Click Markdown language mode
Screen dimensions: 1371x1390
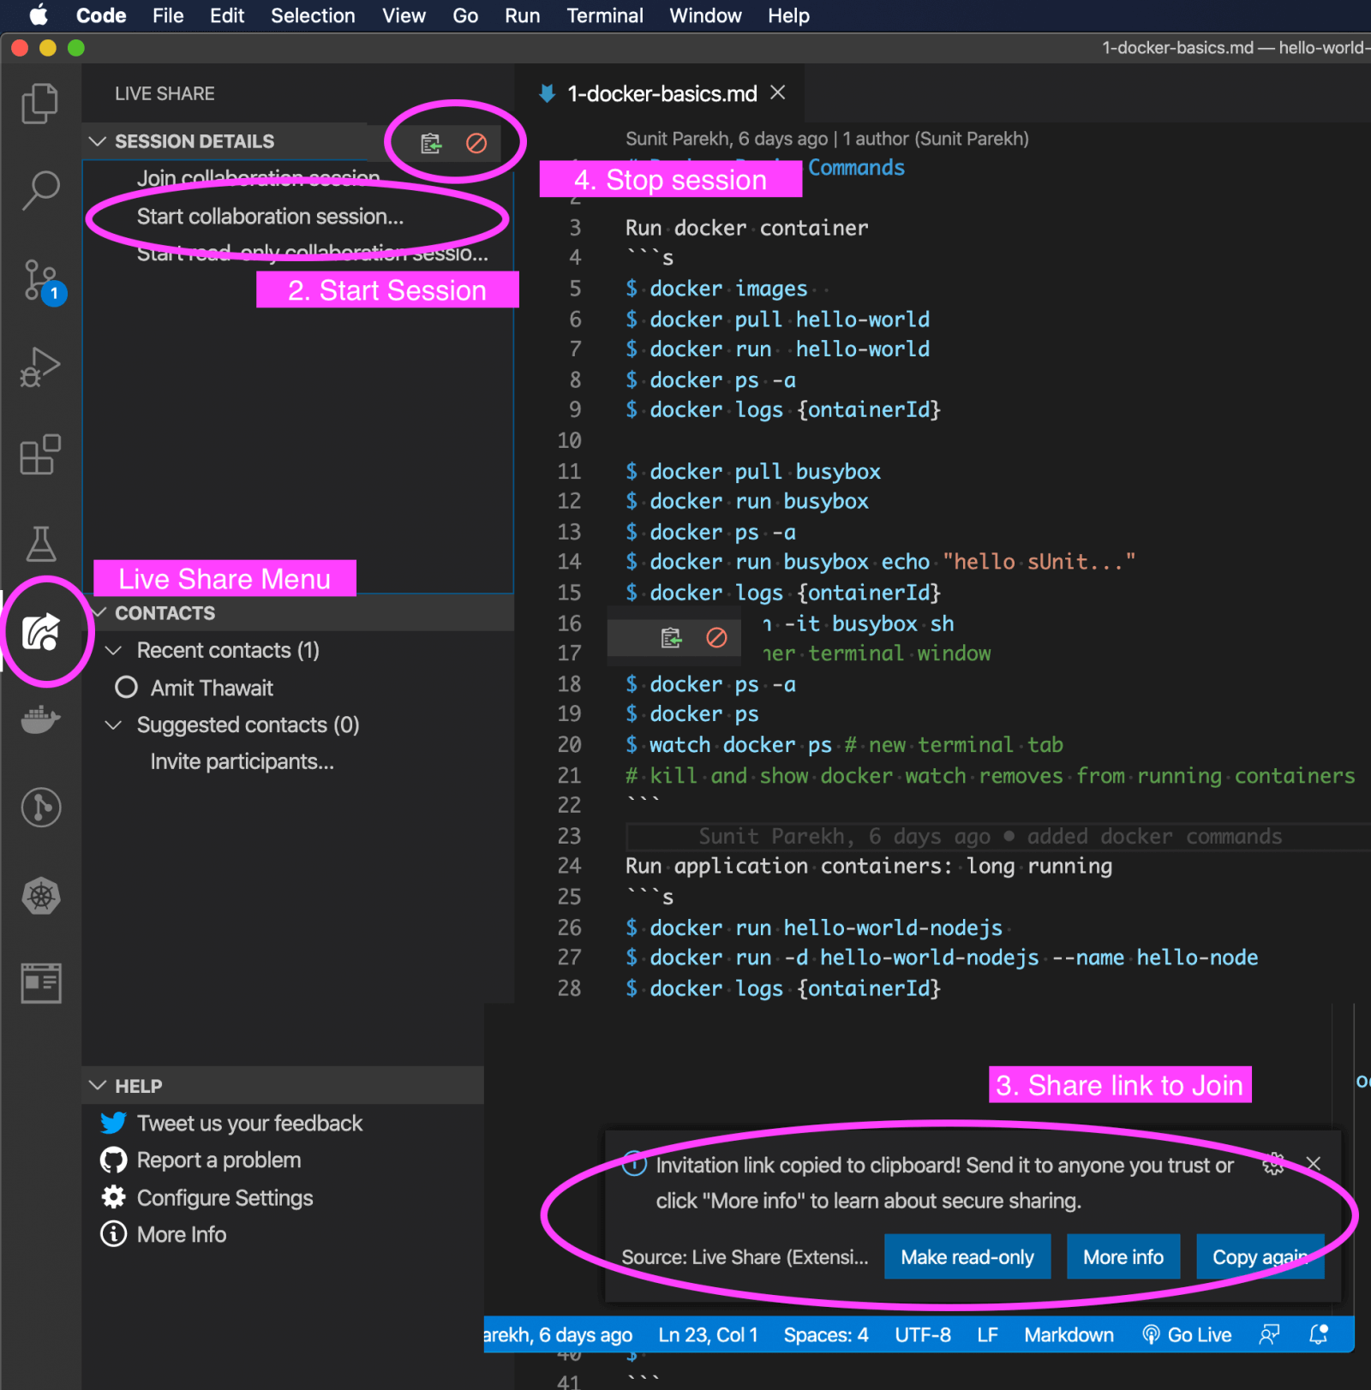click(1069, 1334)
